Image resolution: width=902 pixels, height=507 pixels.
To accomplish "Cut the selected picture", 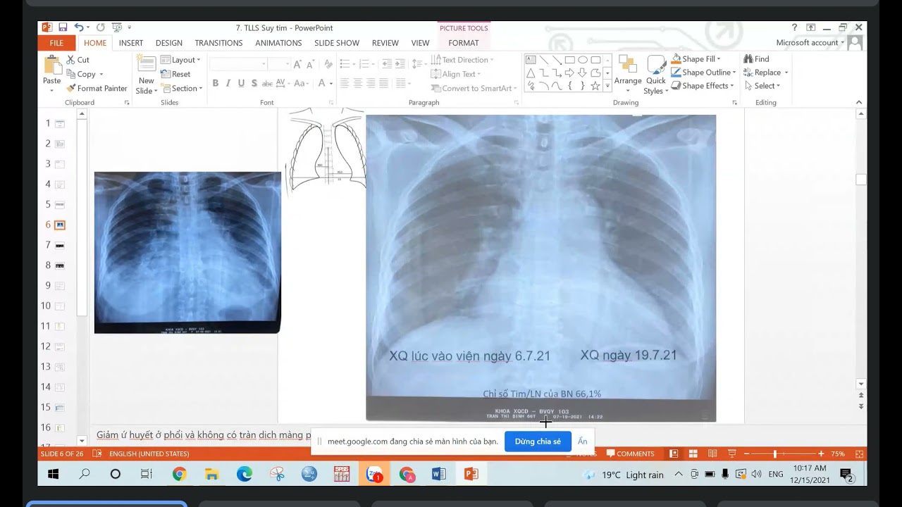I will [78, 60].
